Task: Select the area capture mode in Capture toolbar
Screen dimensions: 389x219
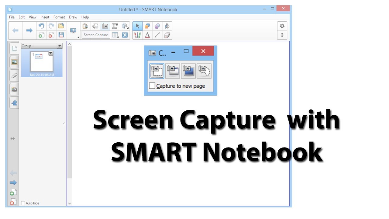Action: pos(156,70)
